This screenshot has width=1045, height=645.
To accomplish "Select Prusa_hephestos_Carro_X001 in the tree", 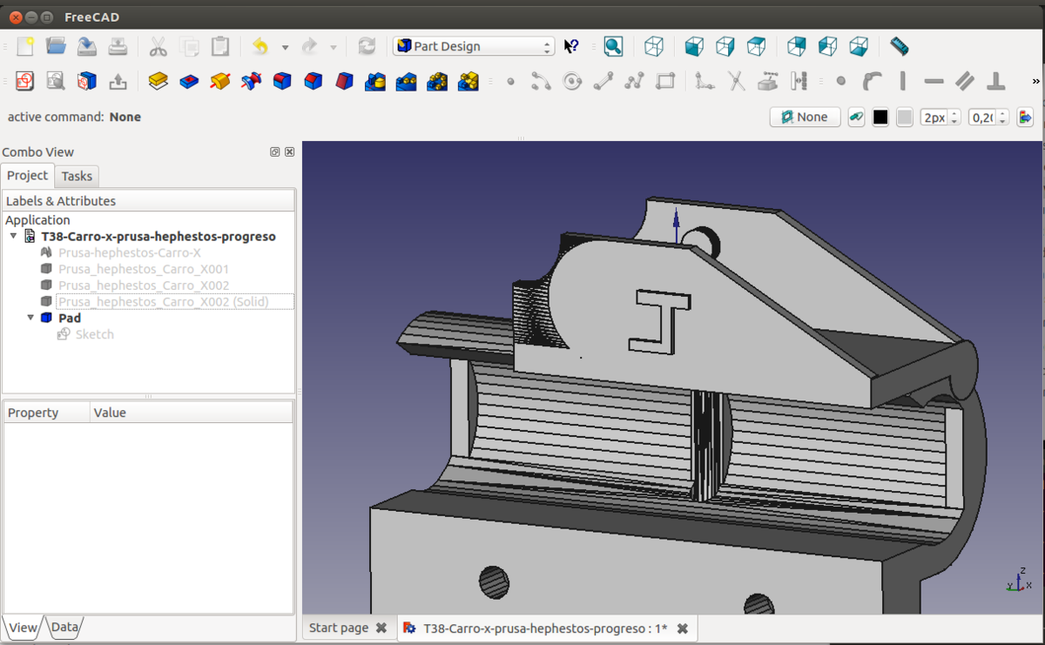I will coord(144,269).
